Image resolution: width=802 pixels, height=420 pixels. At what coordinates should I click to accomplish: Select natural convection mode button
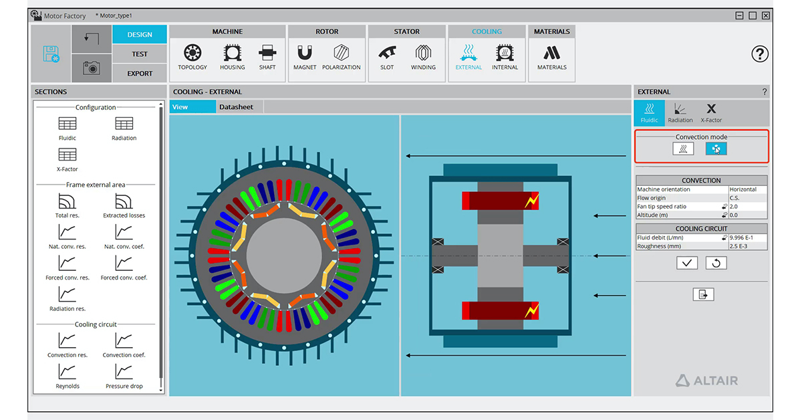point(683,148)
